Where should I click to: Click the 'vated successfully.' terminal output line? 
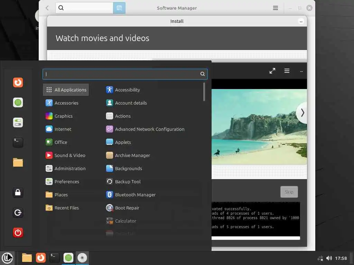click(x=231, y=209)
